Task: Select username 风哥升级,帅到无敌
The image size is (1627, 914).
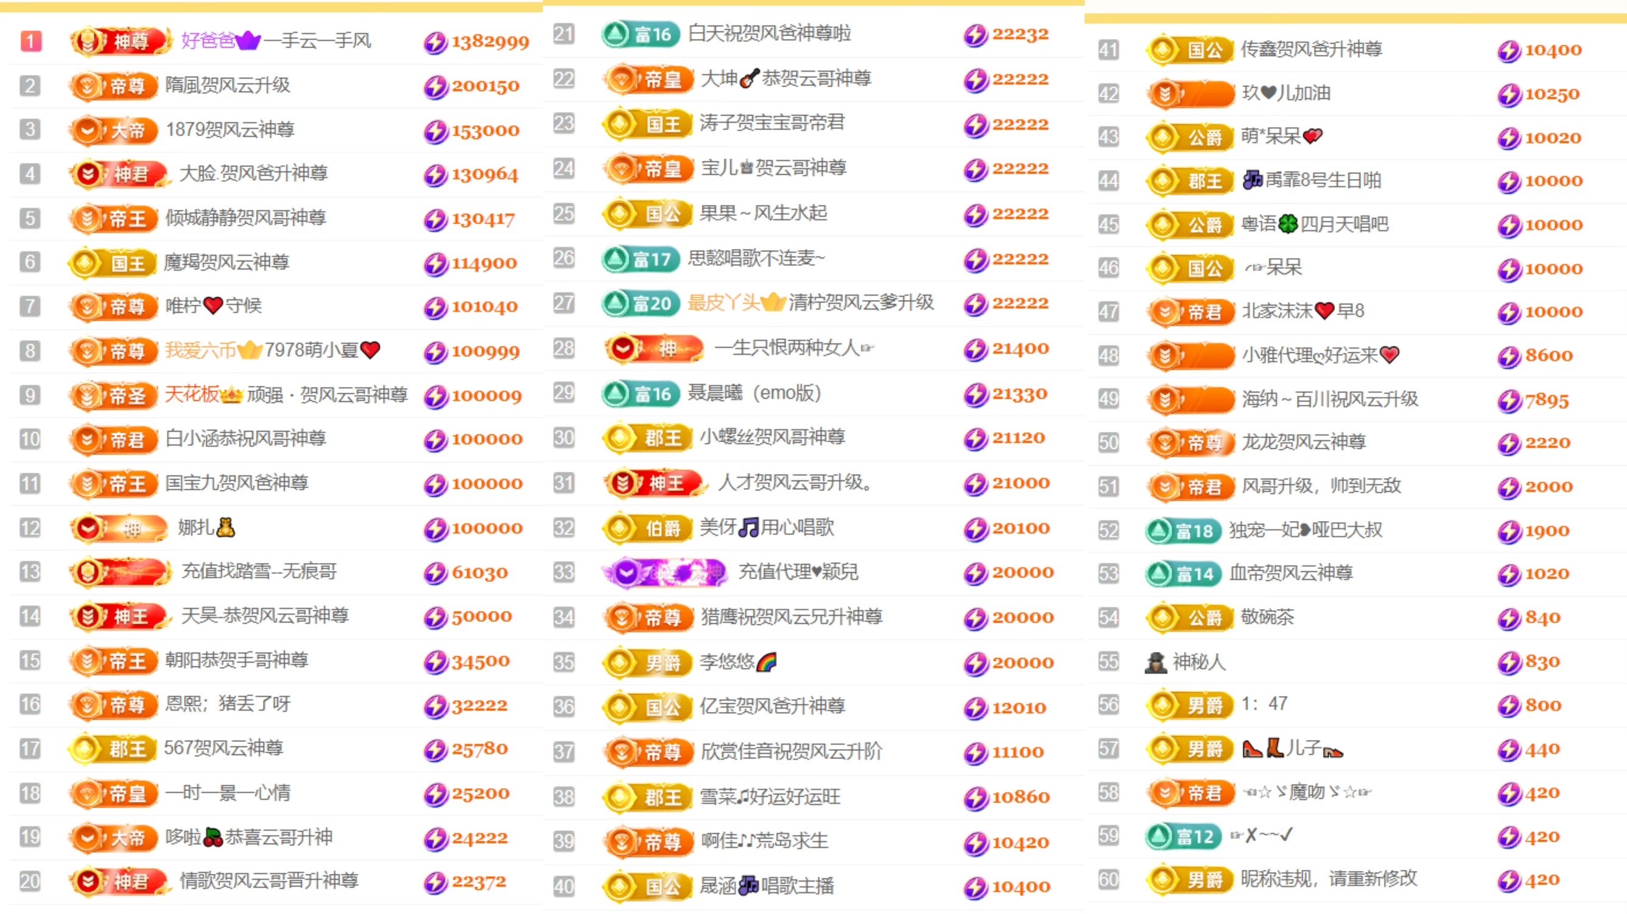Action: tap(1322, 486)
